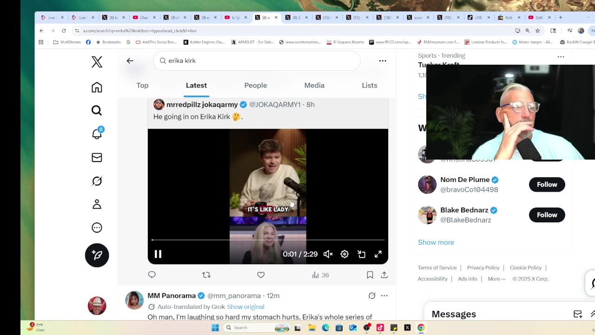Go to the Home feed icon
This screenshot has width=595, height=335.
pyautogui.click(x=97, y=87)
